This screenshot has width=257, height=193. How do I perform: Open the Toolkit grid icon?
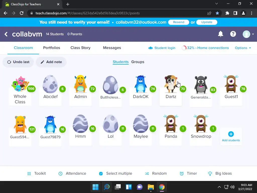click(x=29, y=173)
